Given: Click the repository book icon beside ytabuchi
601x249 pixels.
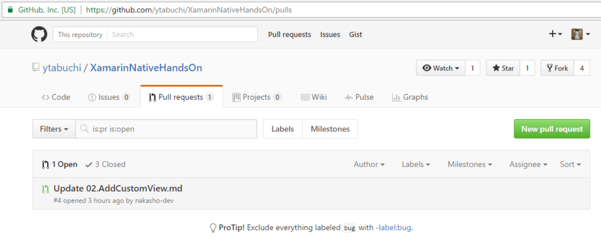Looking at the screenshot, I should pos(36,68).
